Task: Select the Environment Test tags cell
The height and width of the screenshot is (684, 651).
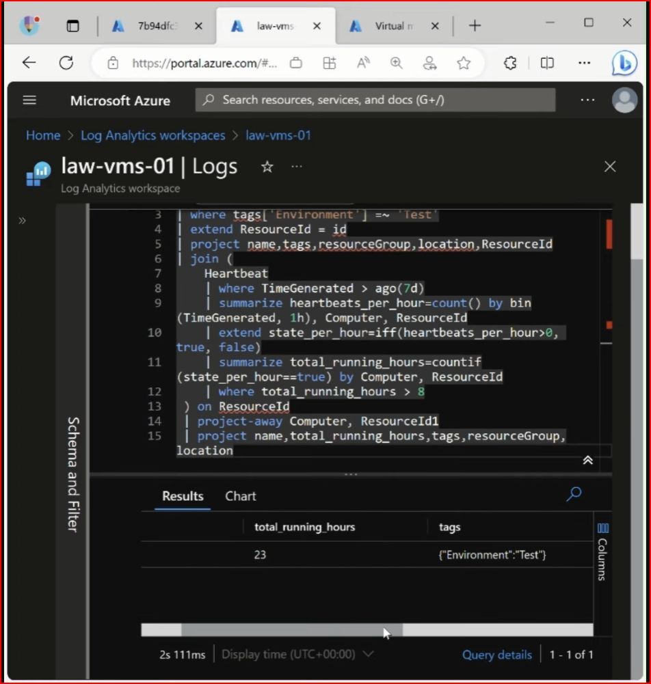Action: tap(492, 555)
